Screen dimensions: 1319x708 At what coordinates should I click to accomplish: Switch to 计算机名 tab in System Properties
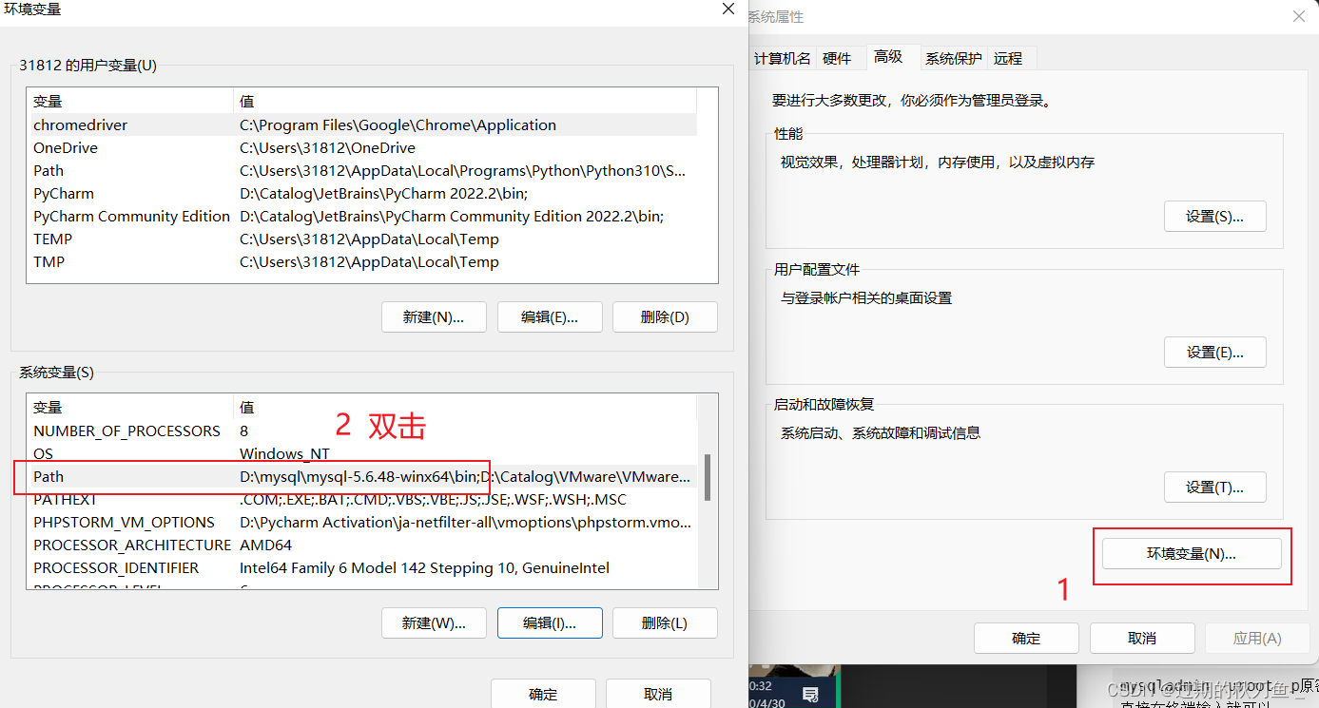click(x=782, y=58)
